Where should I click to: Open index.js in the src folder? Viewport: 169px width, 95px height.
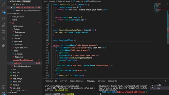[25, 85]
